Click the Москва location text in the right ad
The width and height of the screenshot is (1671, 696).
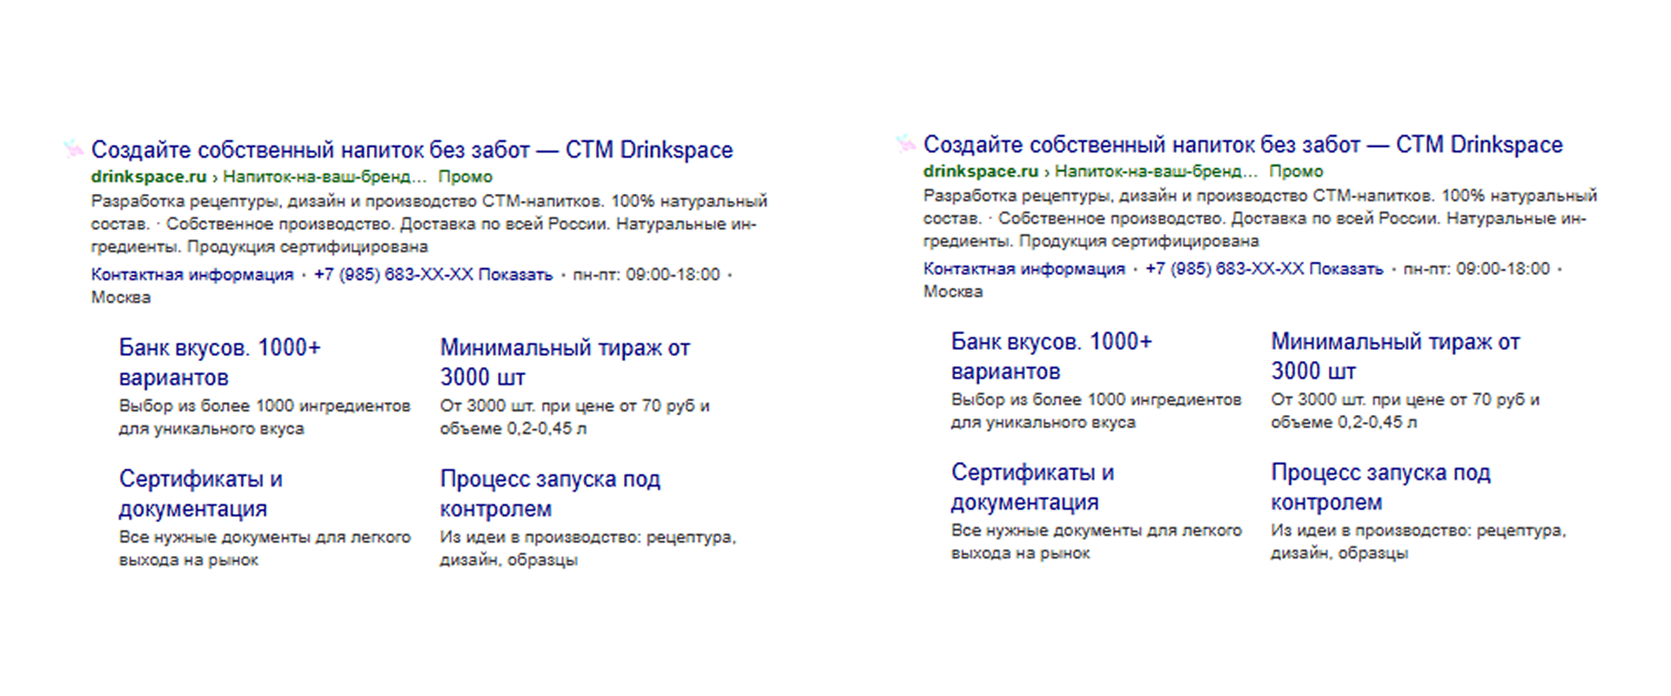click(953, 291)
